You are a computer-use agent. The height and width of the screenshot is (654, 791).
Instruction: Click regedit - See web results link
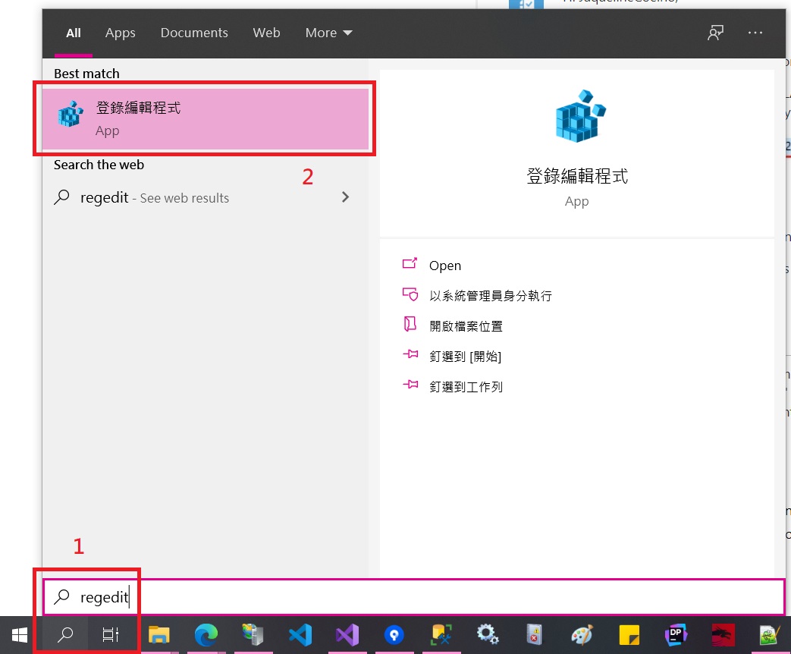[x=154, y=197]
